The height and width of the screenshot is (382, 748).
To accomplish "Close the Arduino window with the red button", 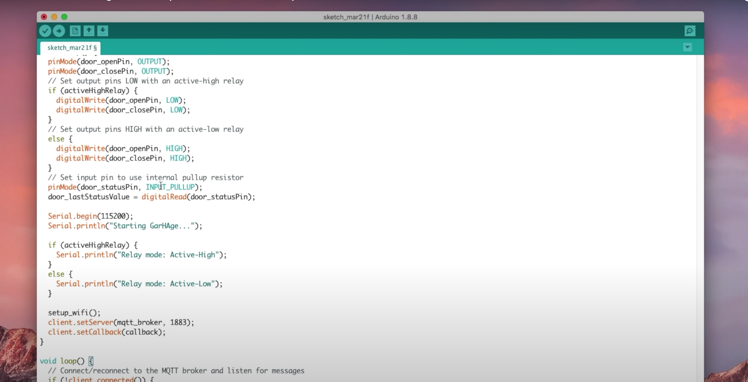I will coord(44,17).
